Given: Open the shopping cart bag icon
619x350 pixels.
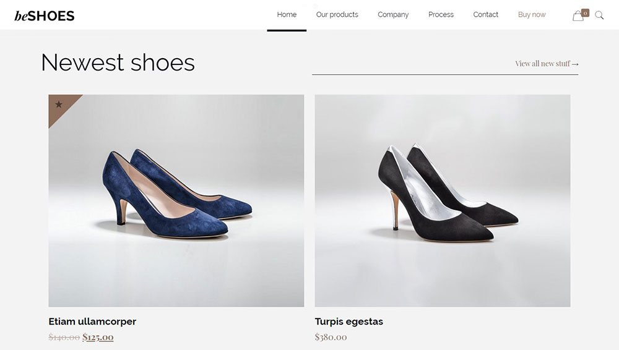Looking at the screenshot, I should (x=578, y=16).
